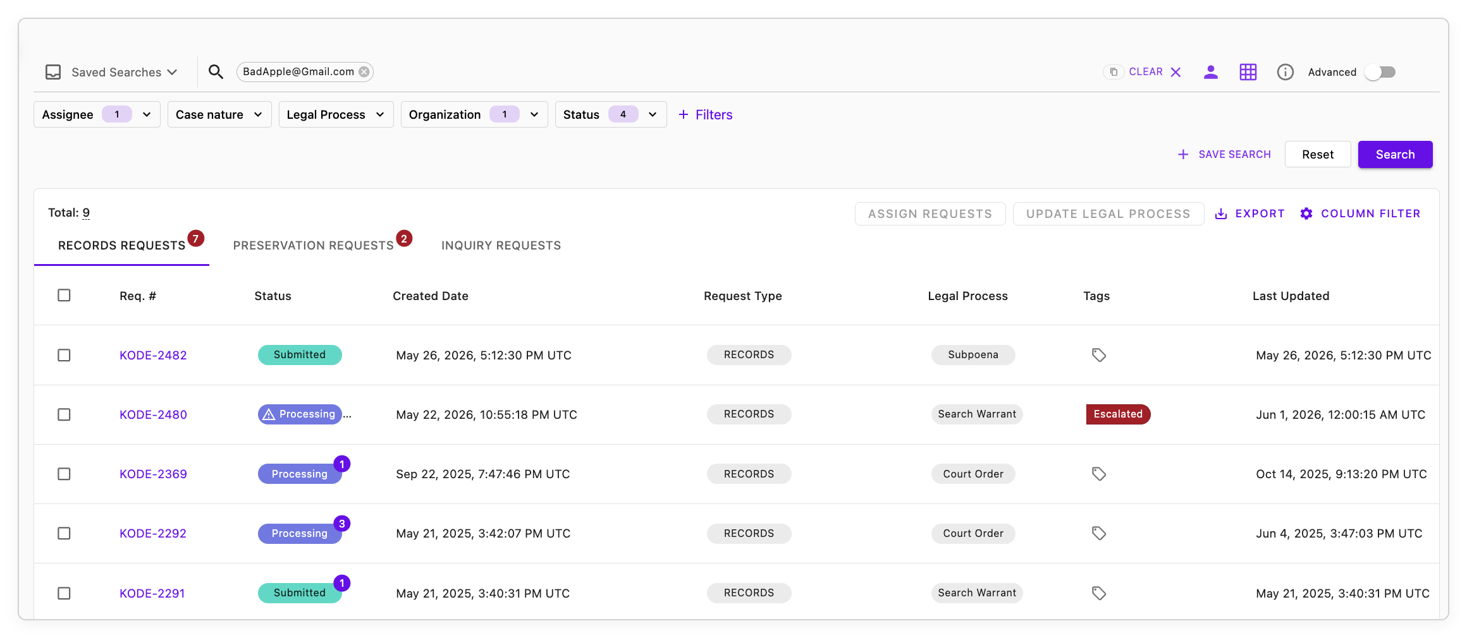Open the Case nature filter dropdown
Viewport: 1467px width, 638px height.
point(219,114)
